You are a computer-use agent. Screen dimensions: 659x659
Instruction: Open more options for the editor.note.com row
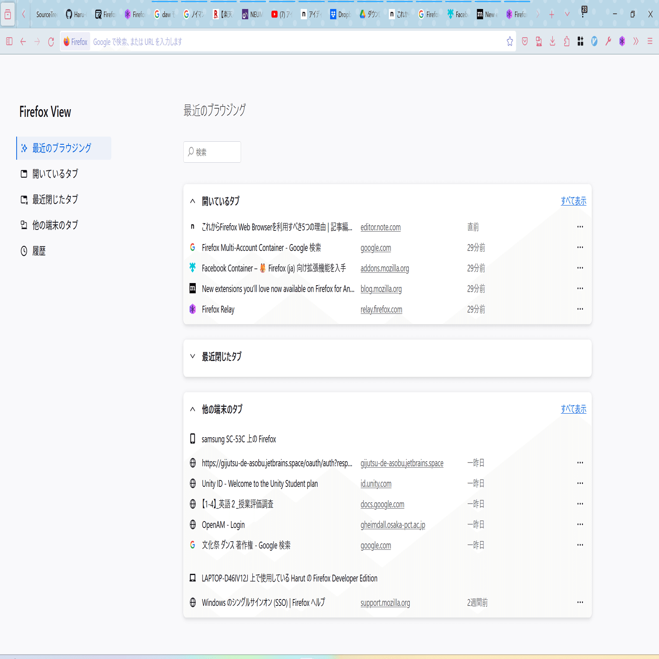click(x=580, y=227)
